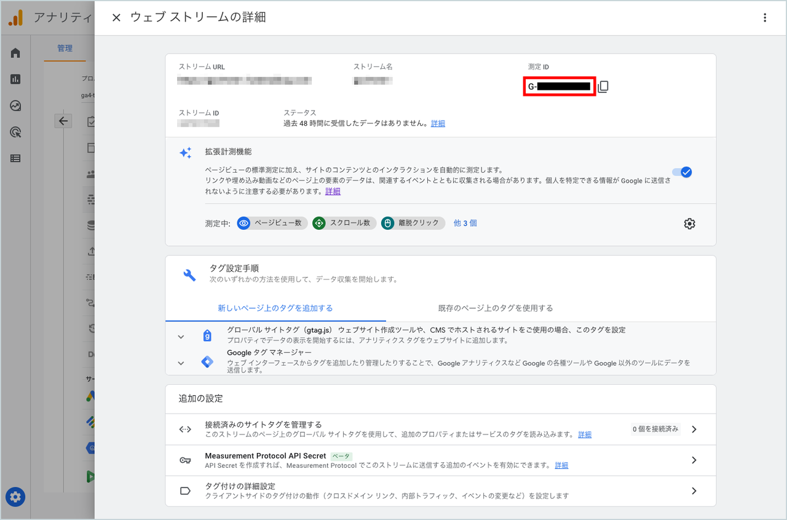787x520 pixels.
Task: Toggle the 拡張計測機能 enhanced measurement switch
Action: (682, 172)
